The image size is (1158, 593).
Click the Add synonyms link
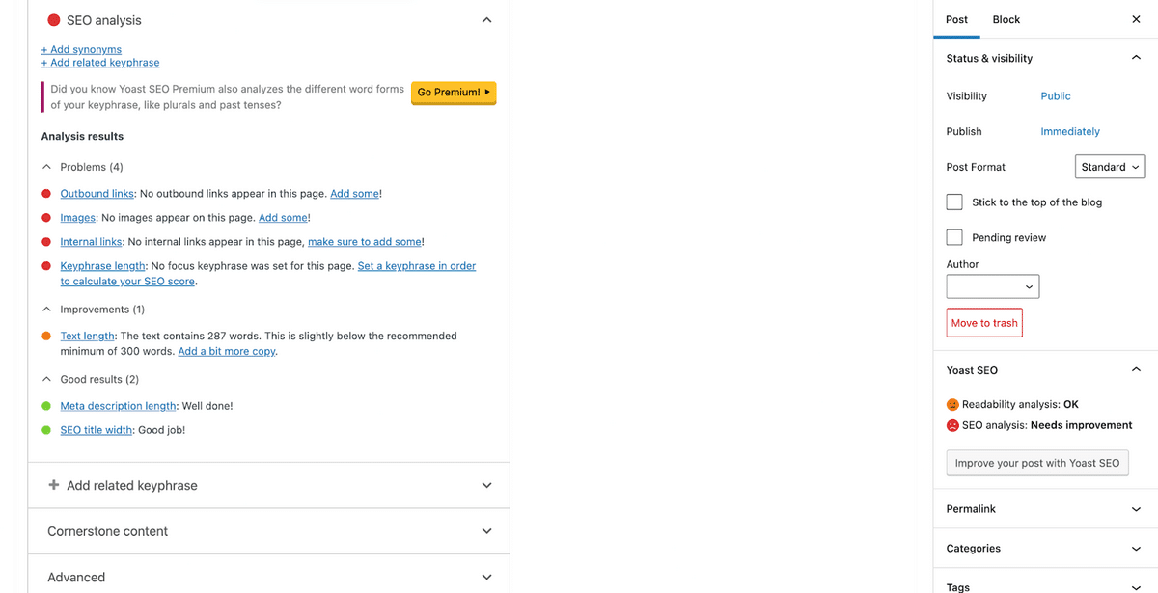[81, 49]
